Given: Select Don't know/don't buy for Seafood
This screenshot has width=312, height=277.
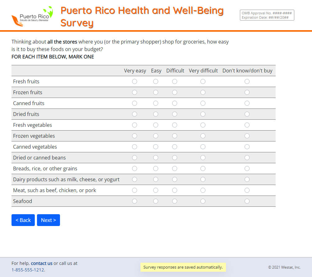Looking at the screenshot, I should pos(247,201).
